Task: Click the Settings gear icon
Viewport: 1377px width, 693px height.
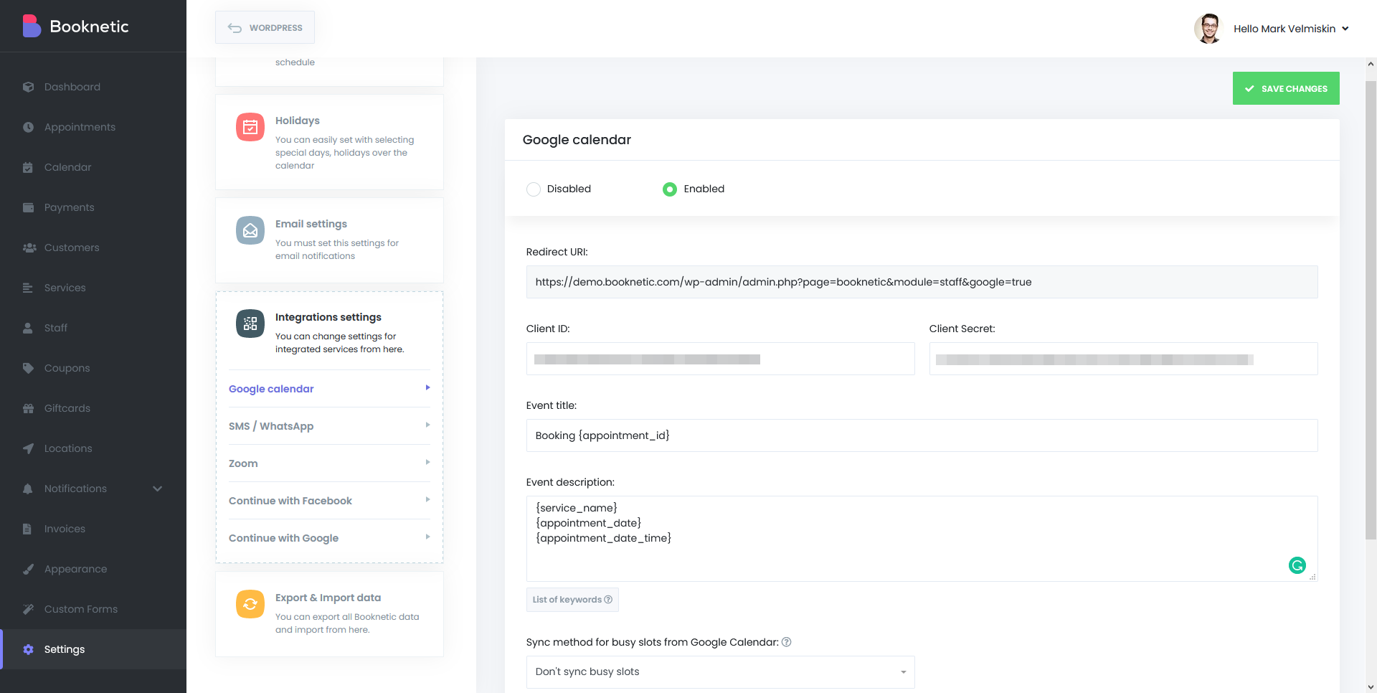Action: (28, 649)
